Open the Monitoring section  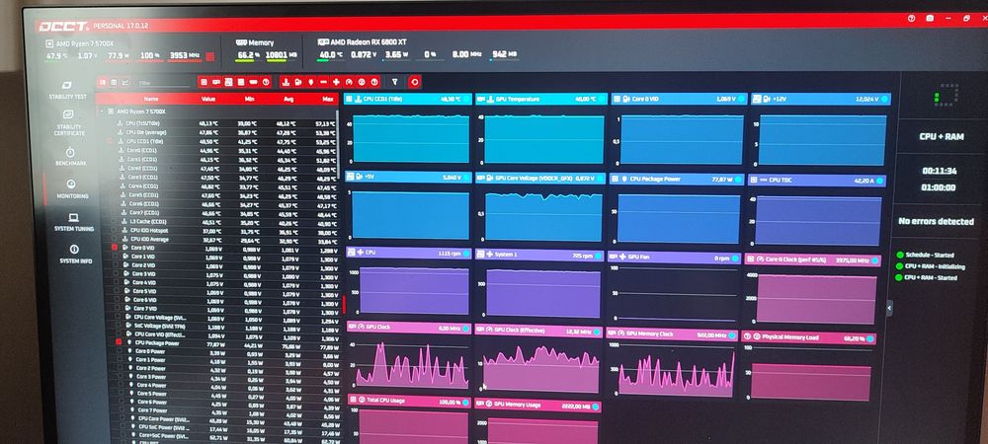(x=71, y=189)
